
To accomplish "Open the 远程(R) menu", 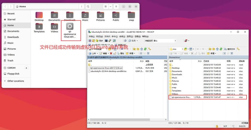I will click(138, 36).
